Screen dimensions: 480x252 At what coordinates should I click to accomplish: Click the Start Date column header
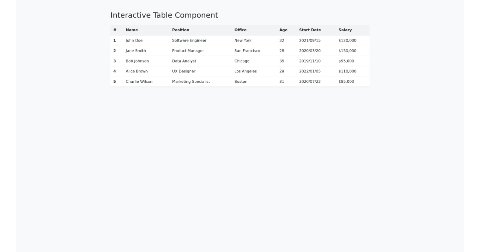316,30
